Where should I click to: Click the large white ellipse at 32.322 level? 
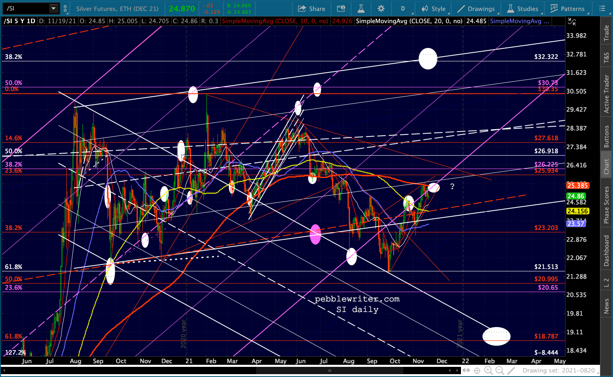point(428,58)
